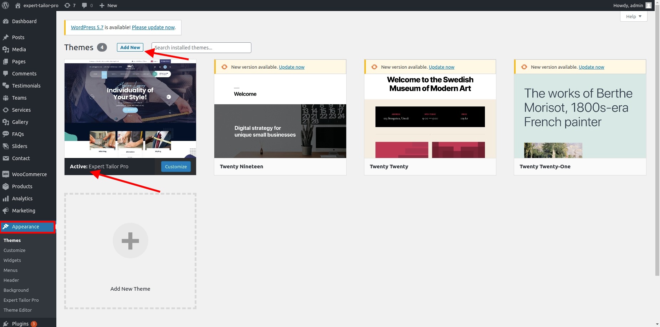The image size is (660, 327).
Task: Click the admin avatar icon
Action: click(x=649, y=5)
